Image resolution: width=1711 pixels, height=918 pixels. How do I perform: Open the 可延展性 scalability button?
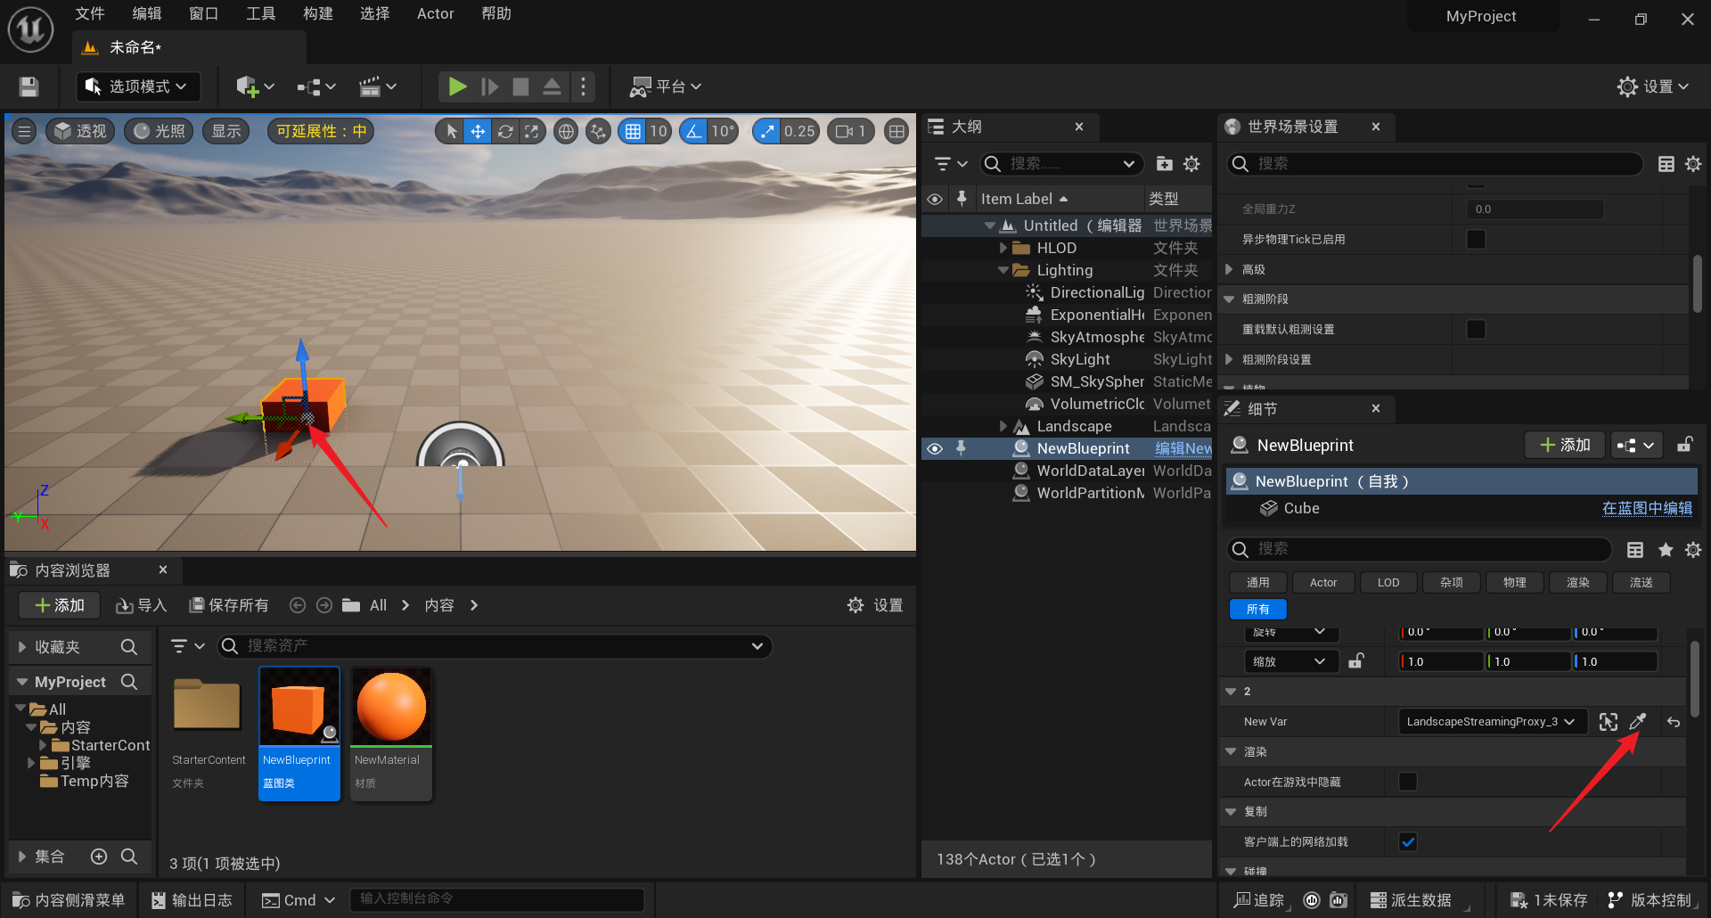point(321,132)
